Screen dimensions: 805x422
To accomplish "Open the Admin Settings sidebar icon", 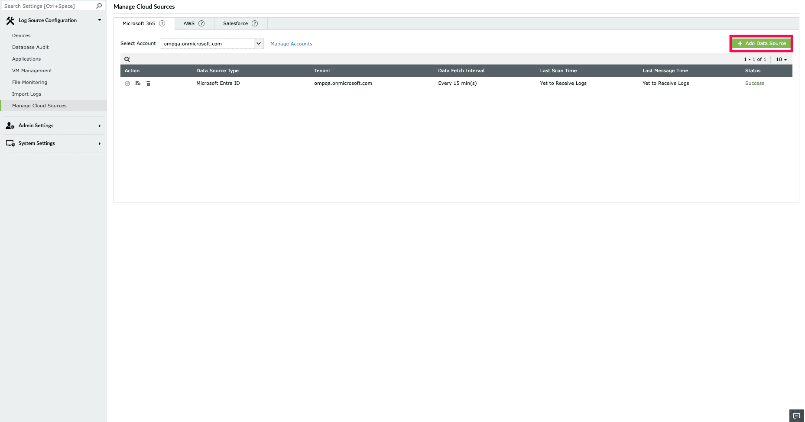I will pyautogui.click(x=10, y=126).
